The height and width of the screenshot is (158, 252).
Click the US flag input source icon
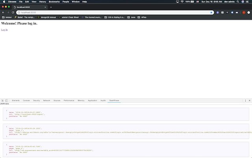[198, 2]
